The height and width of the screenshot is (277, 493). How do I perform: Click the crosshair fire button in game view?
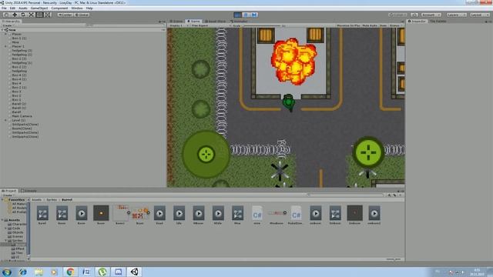tap(368, 152)
